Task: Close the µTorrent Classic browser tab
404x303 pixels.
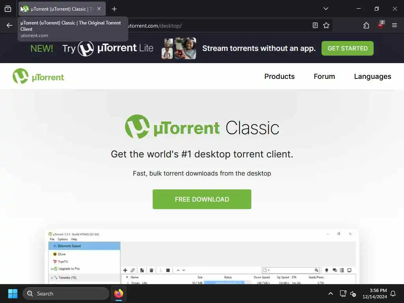Action: (x=99, y=9)
